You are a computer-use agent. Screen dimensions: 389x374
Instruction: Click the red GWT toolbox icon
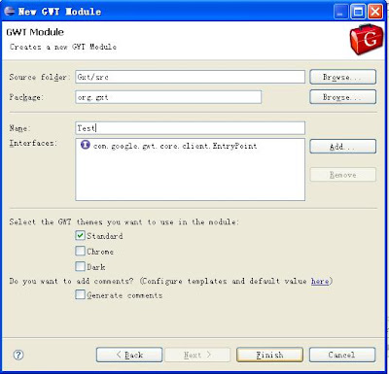(x=367, y=39)
